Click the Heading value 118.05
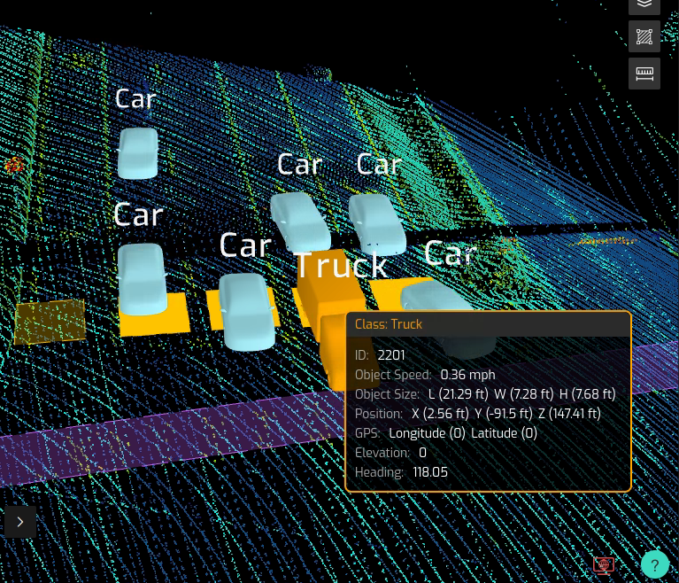 [x=429, y=472]
